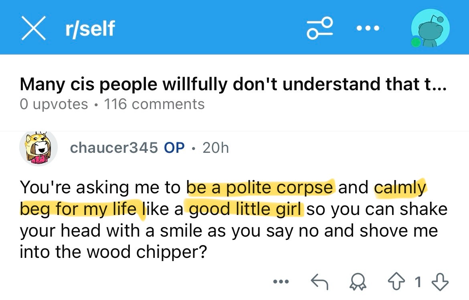Downvote chaucer345's comment
This screenshot has width=469, height=300.
point(440,282)
